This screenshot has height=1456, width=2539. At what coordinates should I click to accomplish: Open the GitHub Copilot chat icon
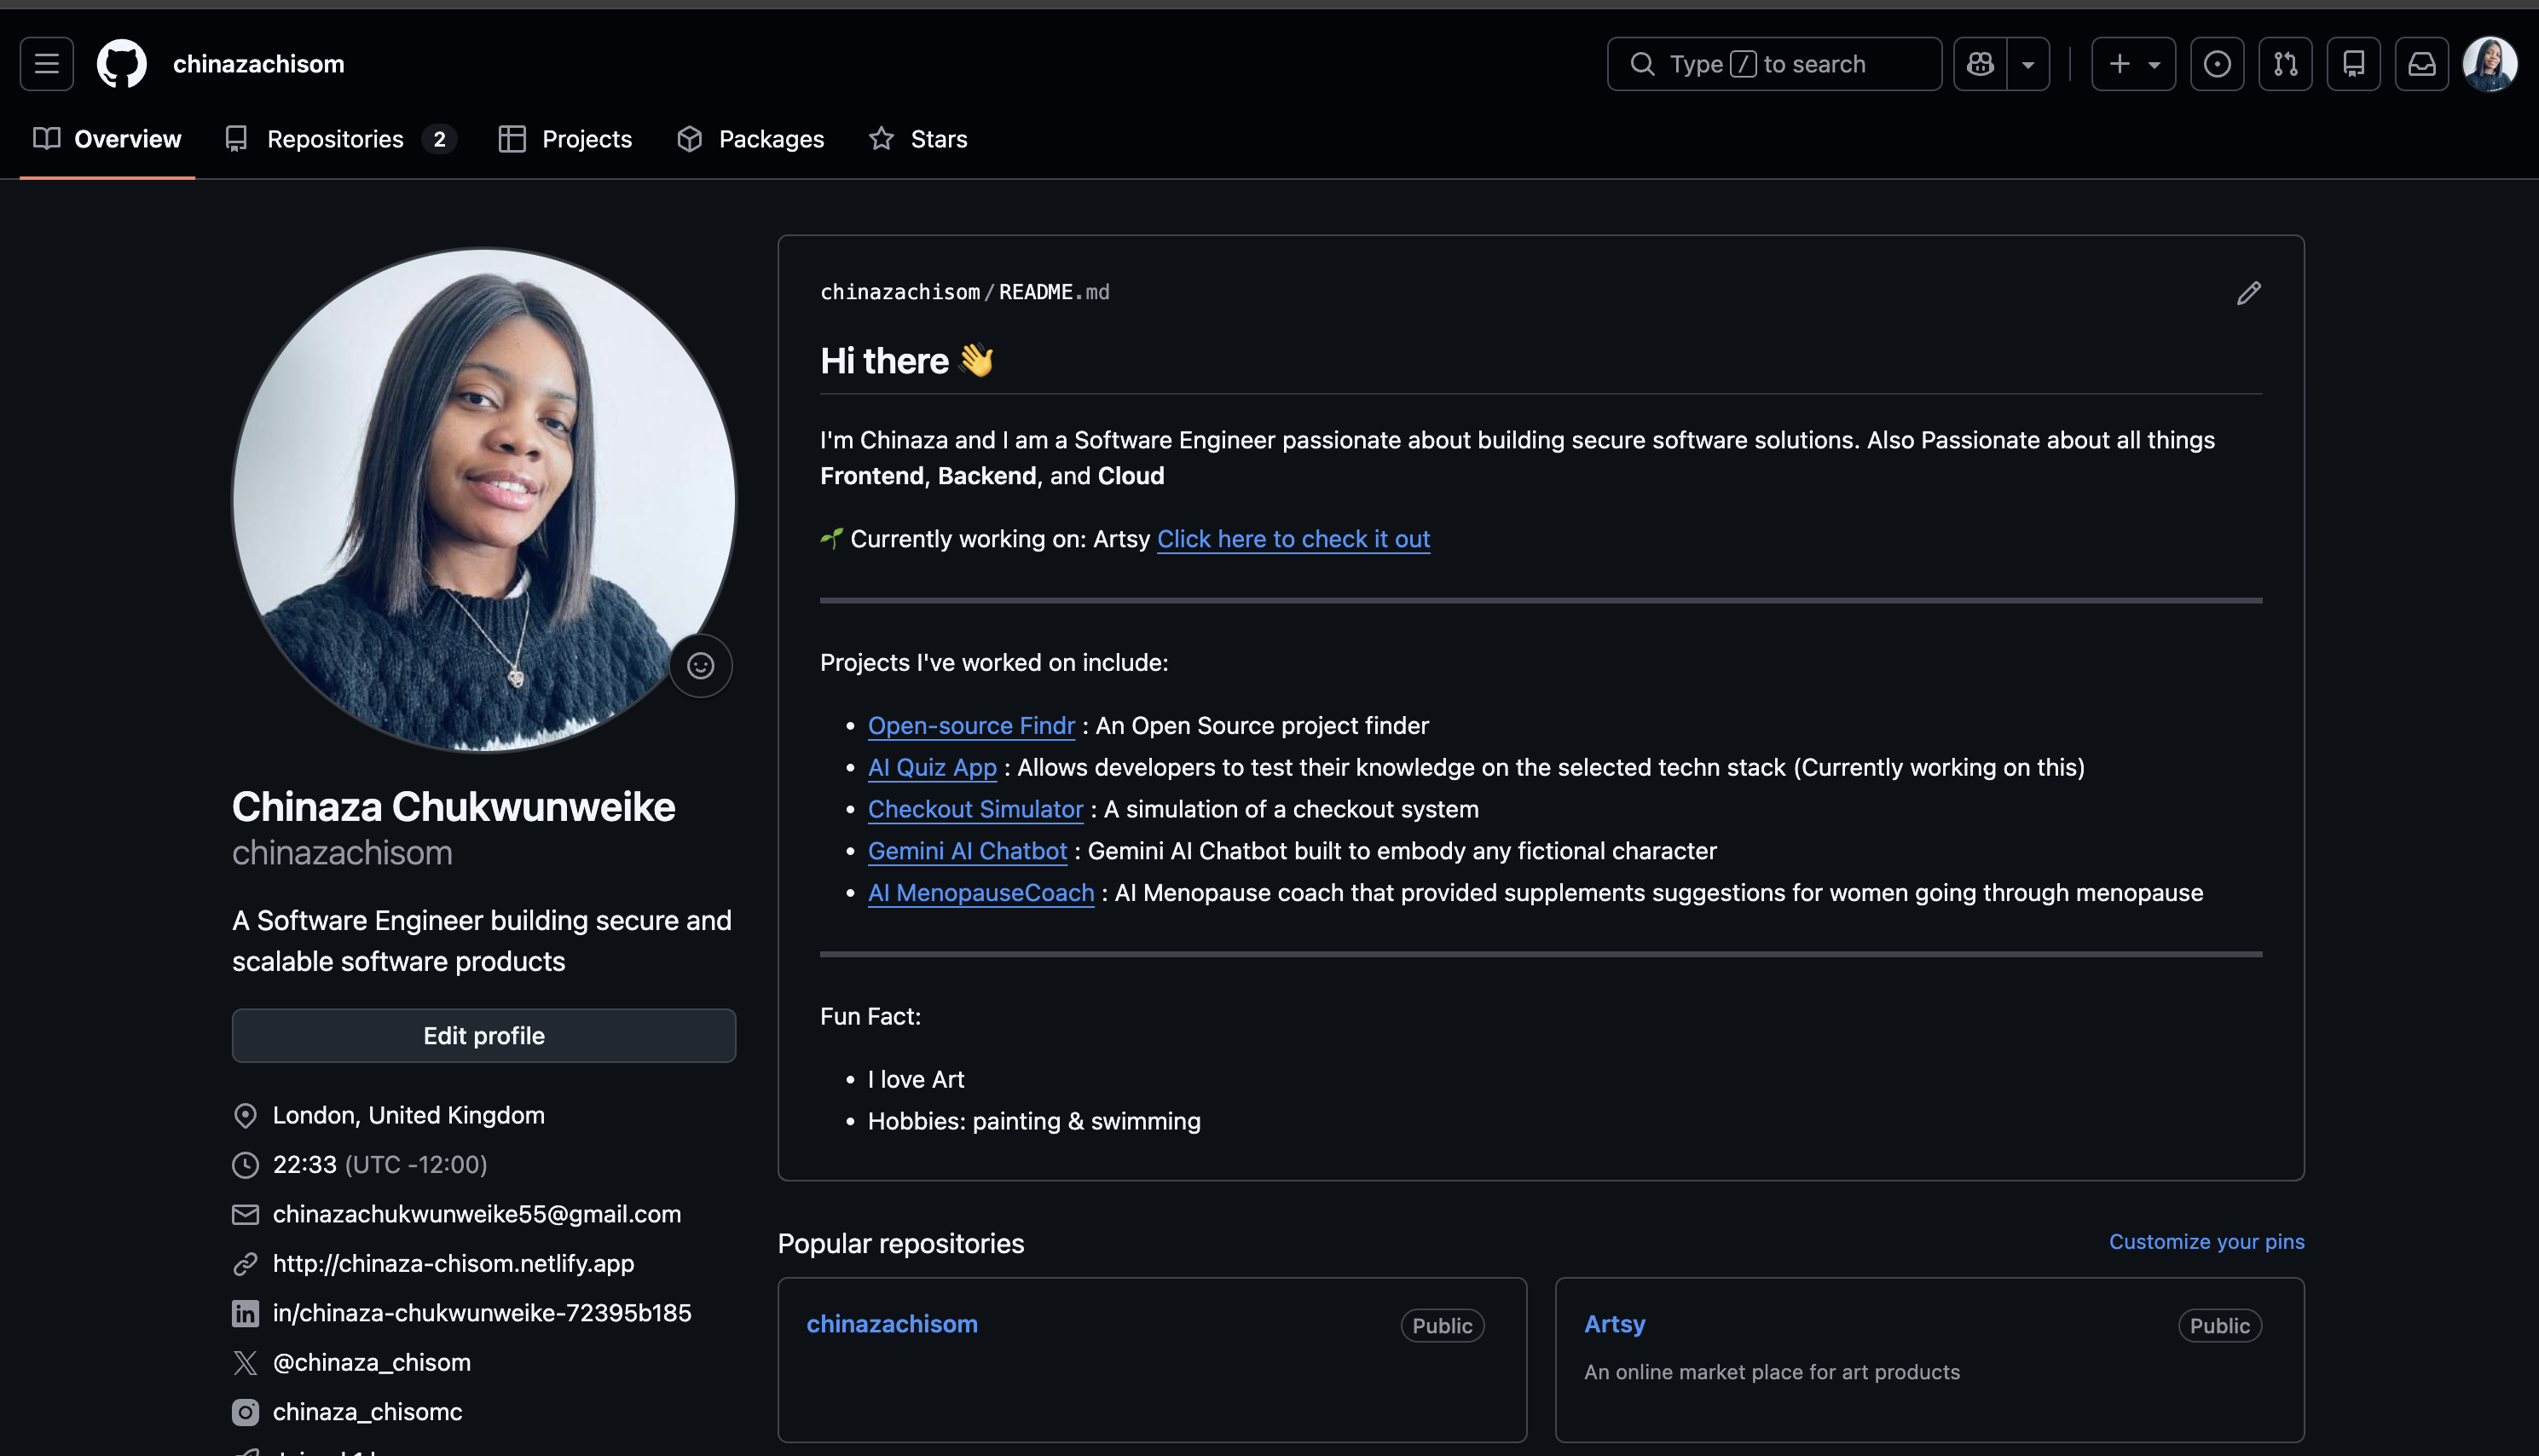(1978, 63)
